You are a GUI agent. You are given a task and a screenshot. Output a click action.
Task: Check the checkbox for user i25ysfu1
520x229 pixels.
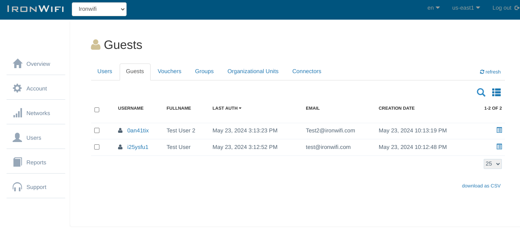97,147
